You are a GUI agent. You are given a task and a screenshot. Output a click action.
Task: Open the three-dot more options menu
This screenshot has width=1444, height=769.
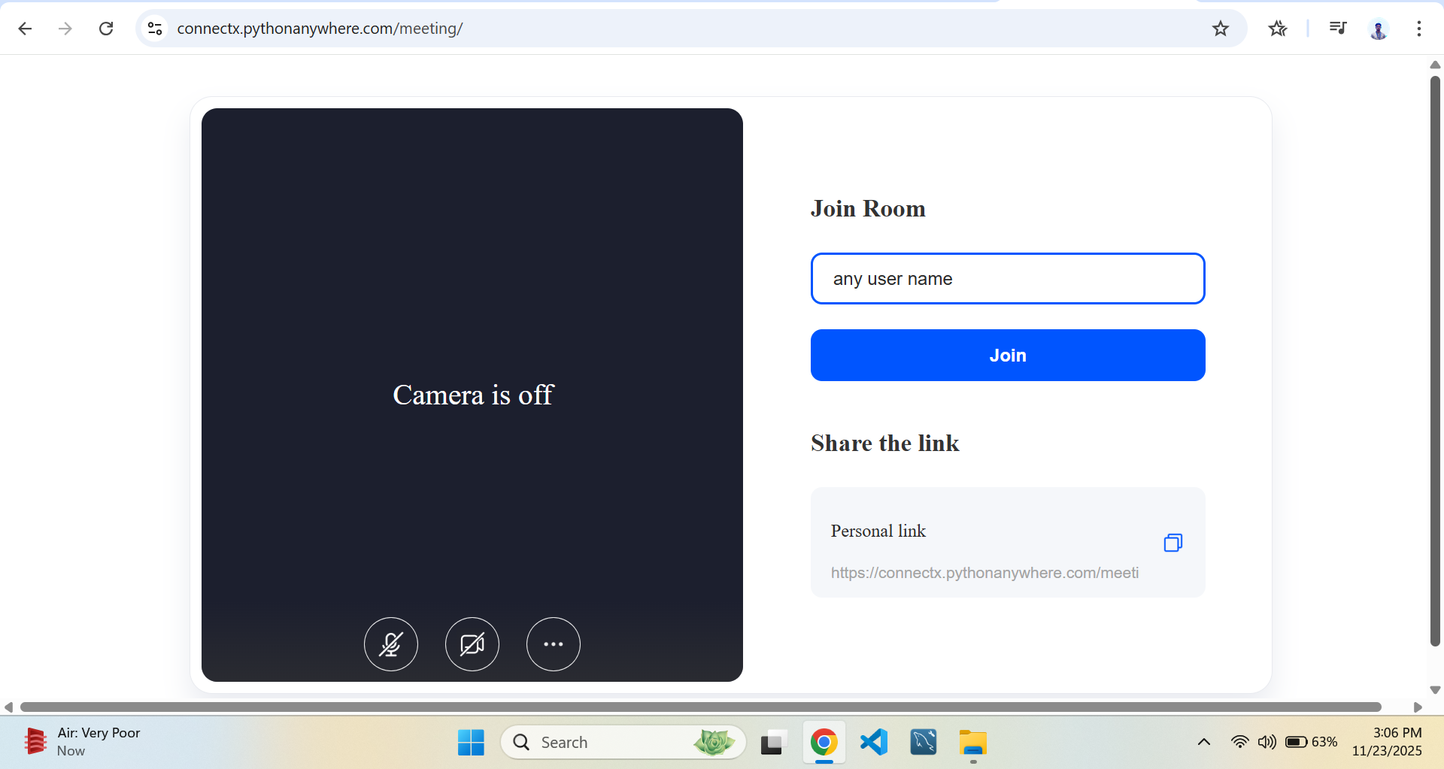pos(554,644)
